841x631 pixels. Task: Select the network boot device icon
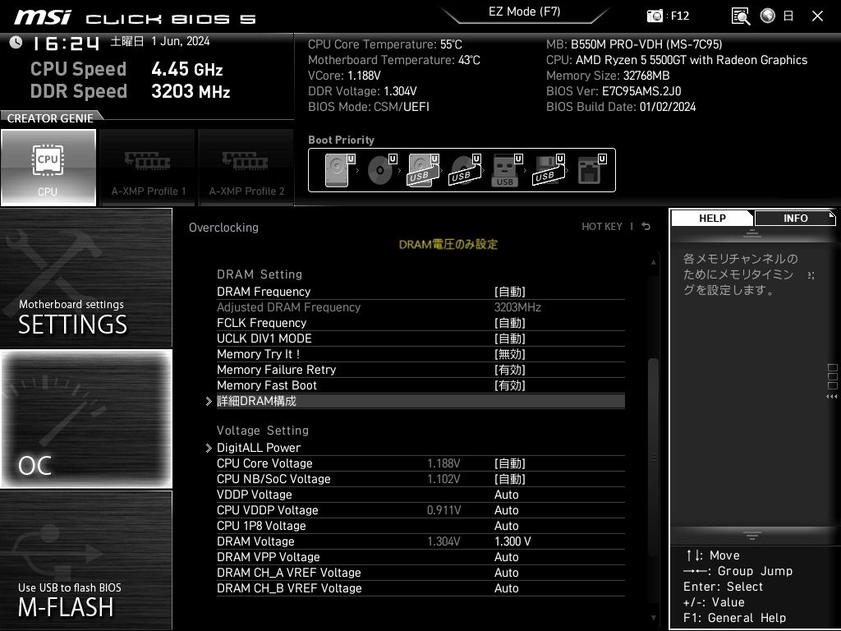click(591, 170)
